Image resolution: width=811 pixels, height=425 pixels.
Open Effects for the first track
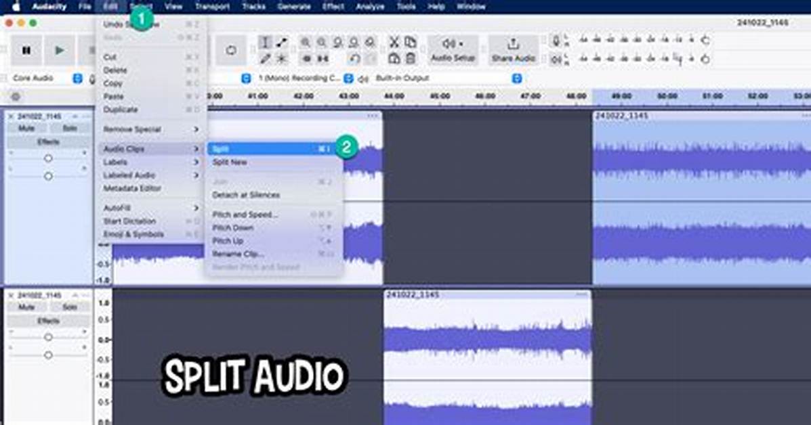click(x=48, y=141)
